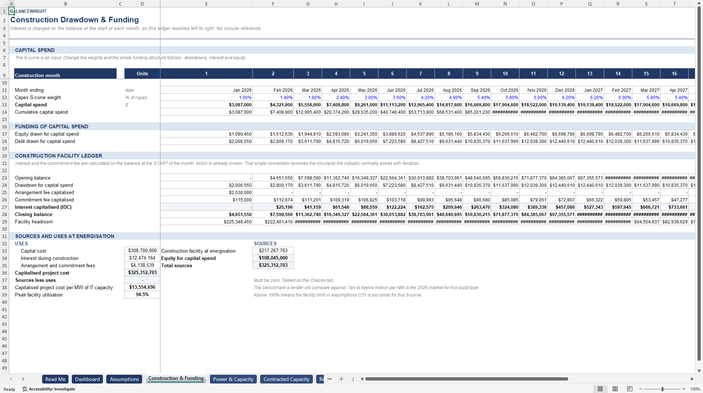Image resolution: width=703 pixels, height=393 pixels.
Task: Click Peak facility utilisation 94.5% cell
Action: pyautogui.click(x=142, y=295)
